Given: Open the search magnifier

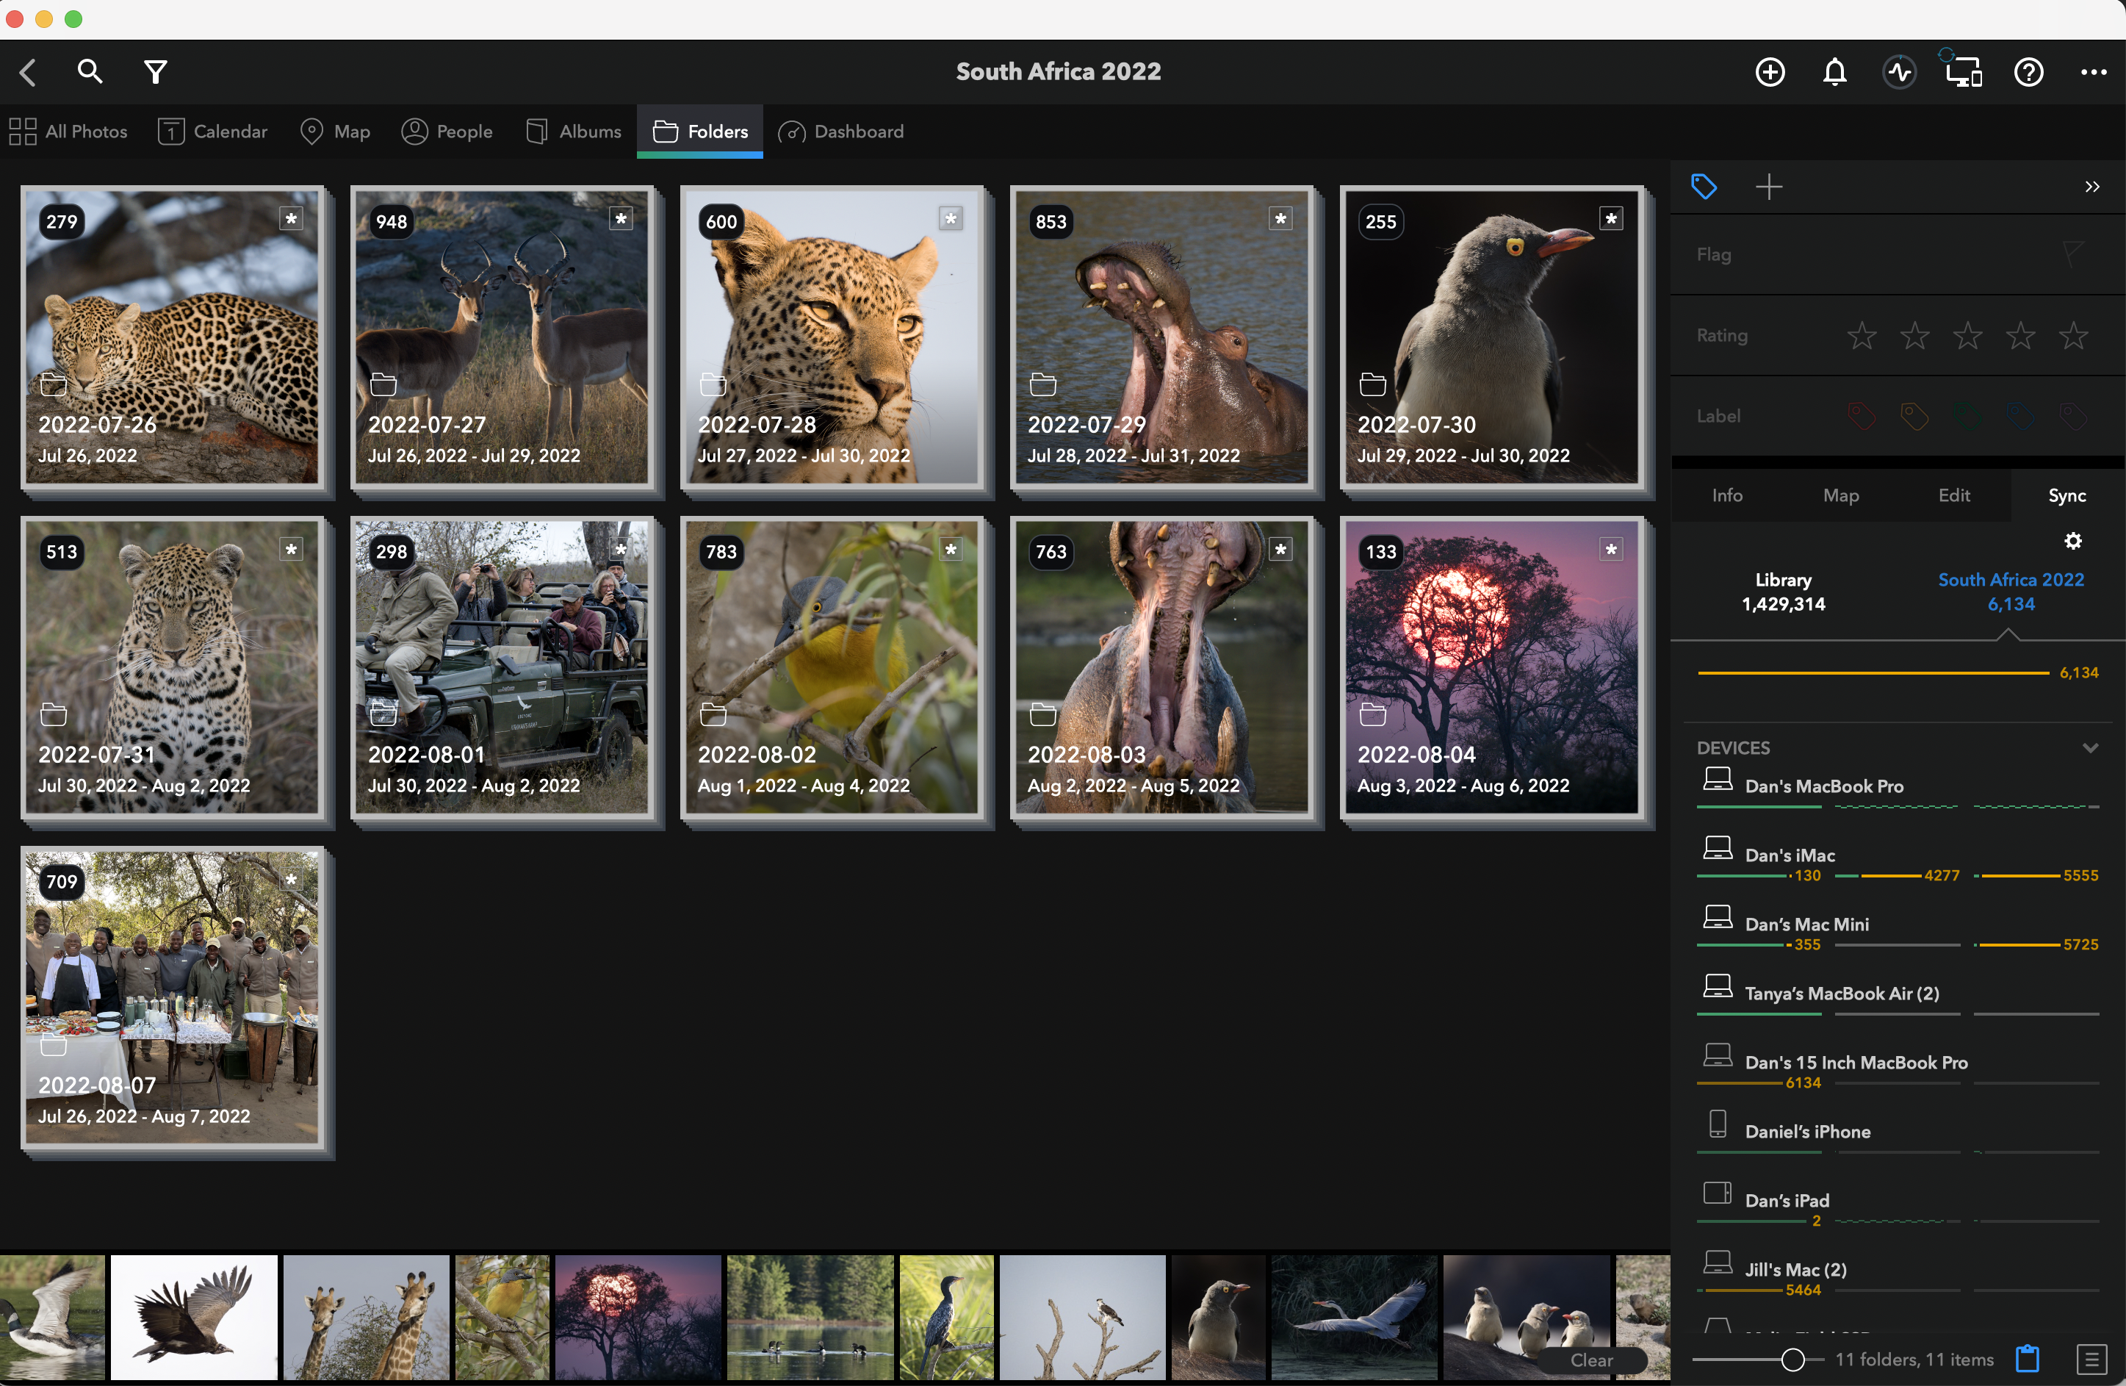Looking at the screenshot, I should coord(90,71).
